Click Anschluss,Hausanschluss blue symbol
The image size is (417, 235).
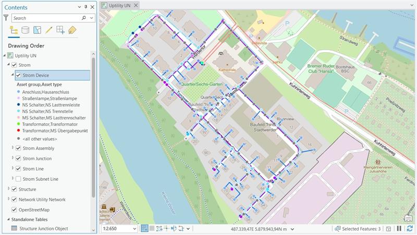[18, 92]
